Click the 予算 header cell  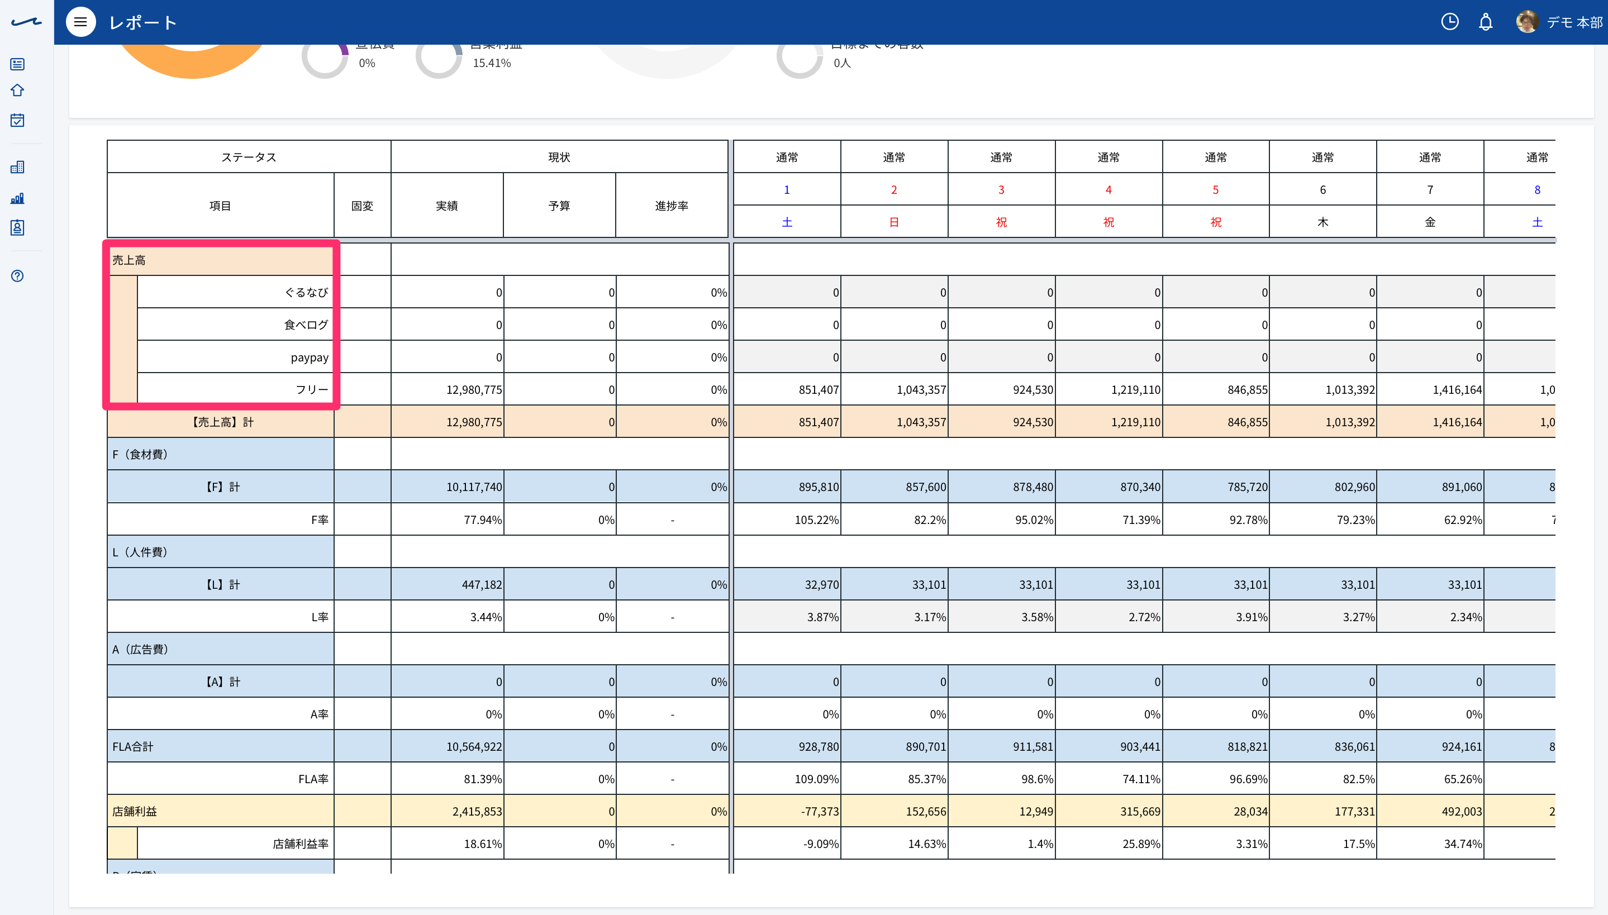[x=559, y=206]
